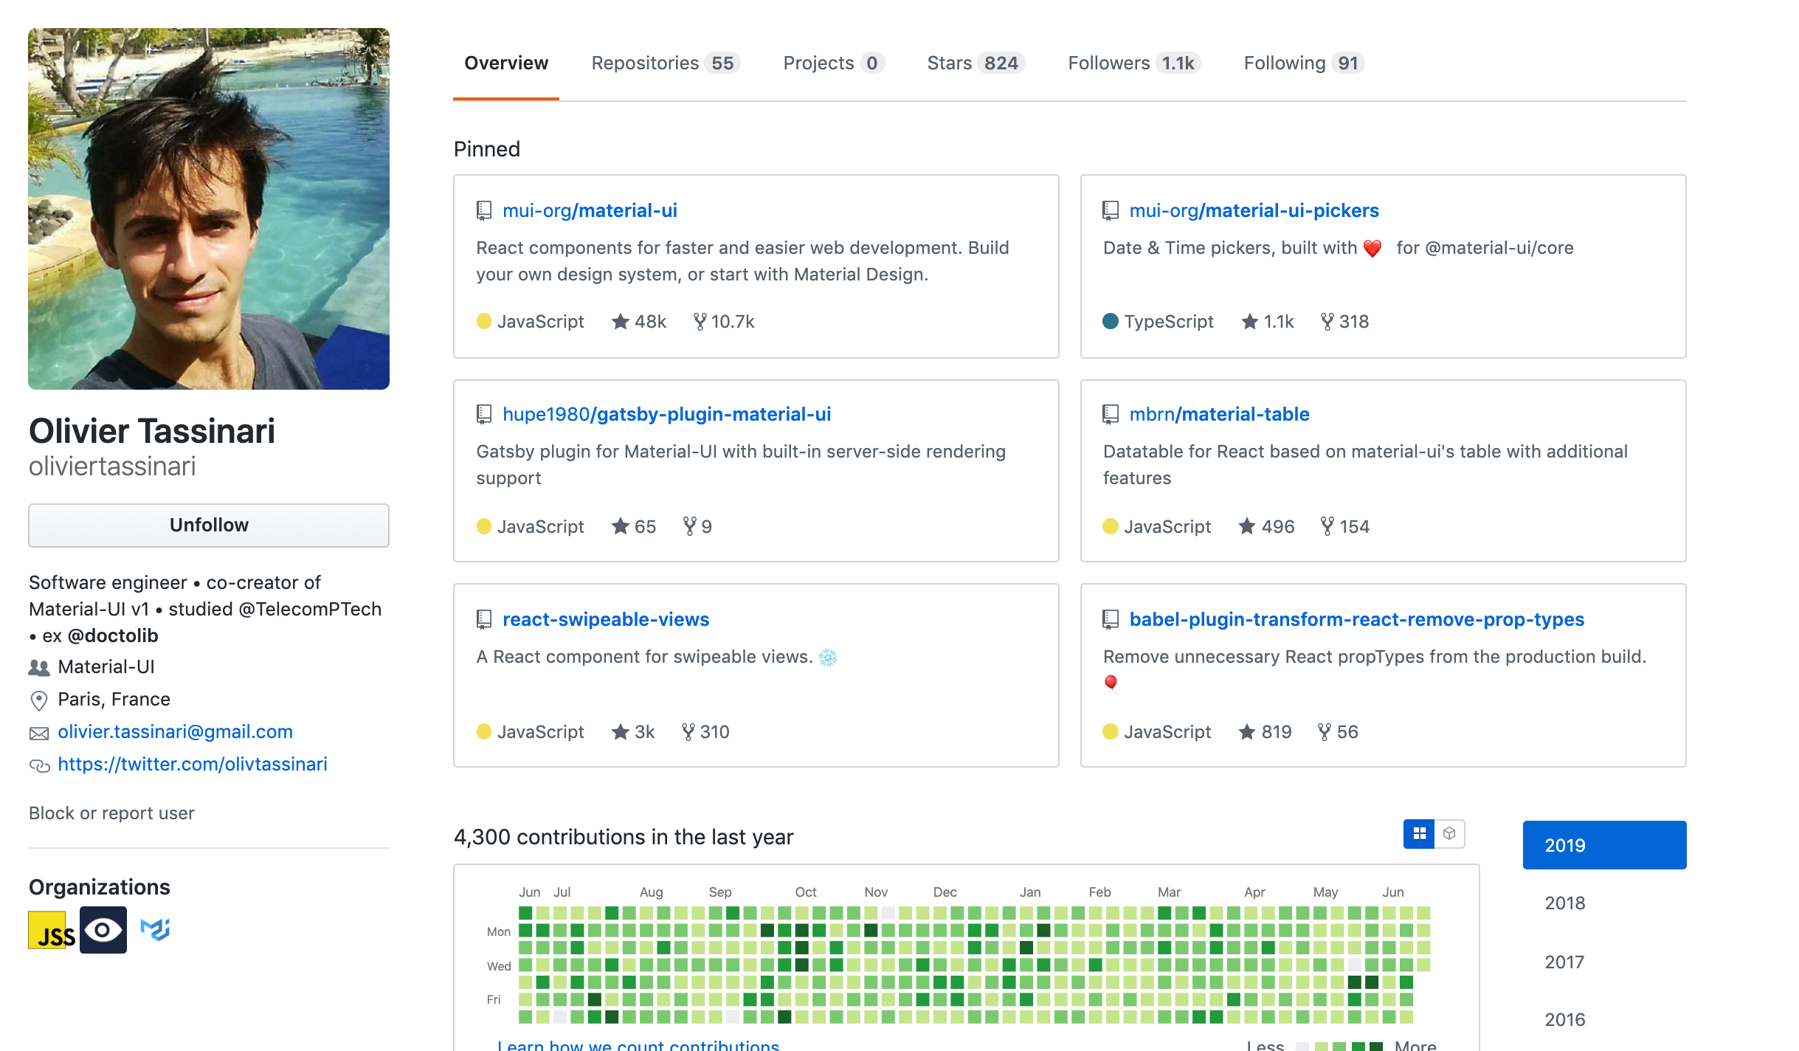Select 2018 contribution year
The width and height of the screenshot is (1799, 1051).
[x=1564, y=903]
